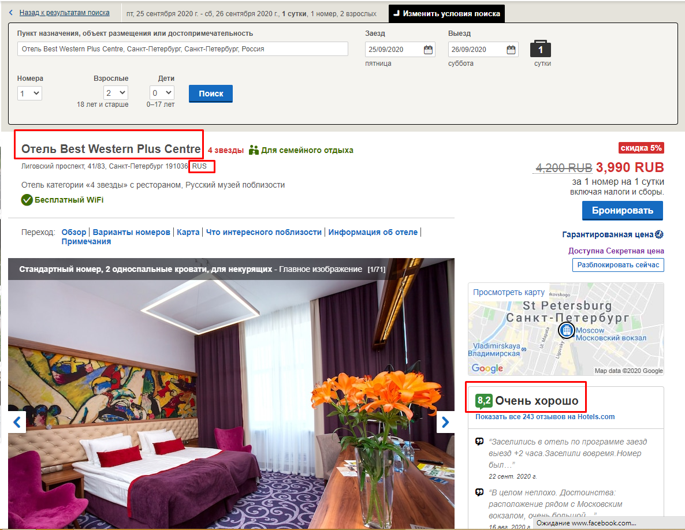
Task: Open Что интересного поблизости section
Action: click(x=264, y=232)
